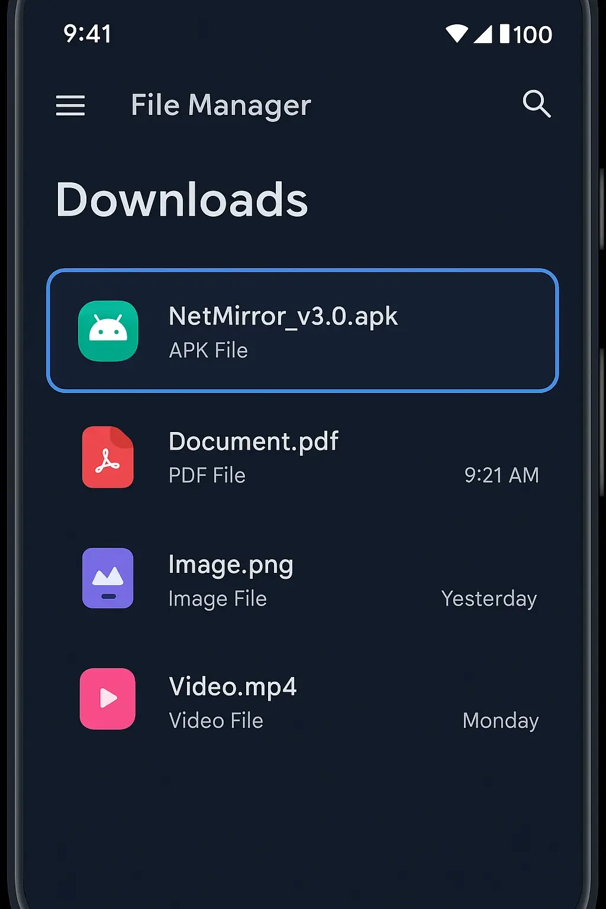Select the Document.pdf file name
606x909 pixels.
253,442
